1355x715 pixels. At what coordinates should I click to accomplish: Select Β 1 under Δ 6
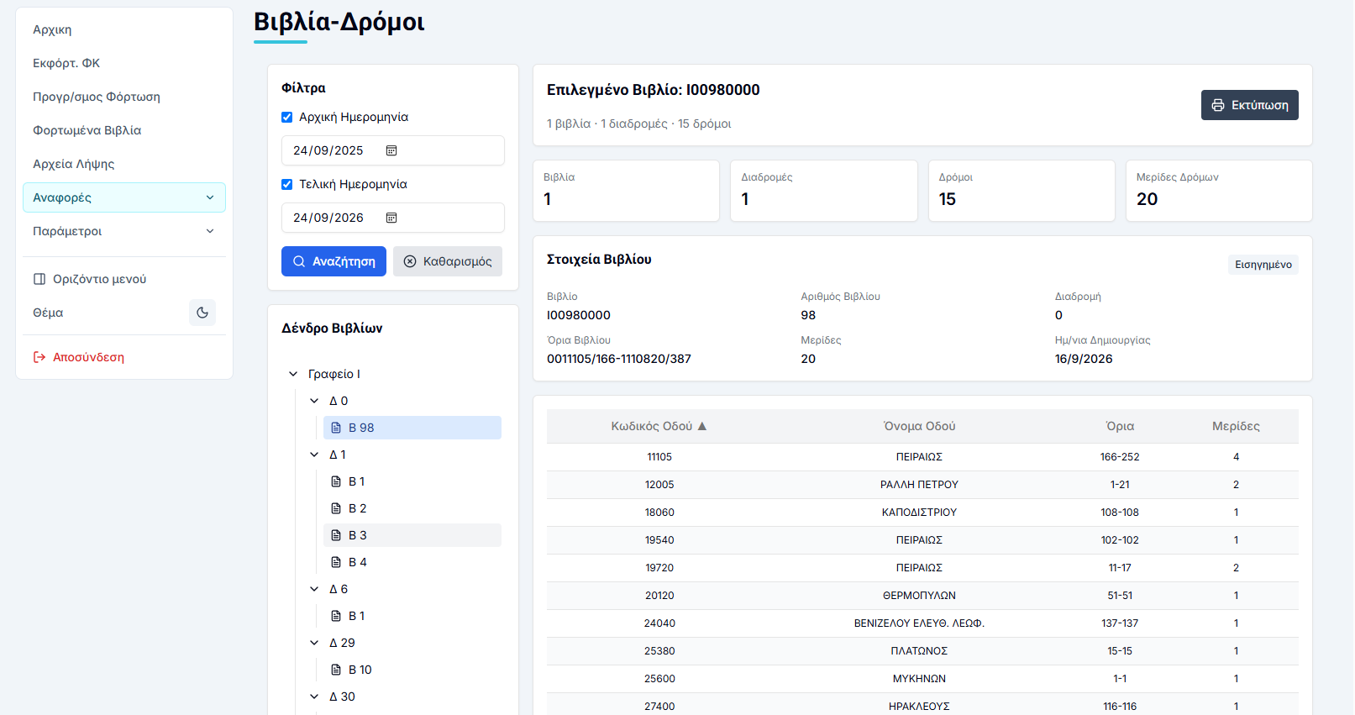[412, 616]
